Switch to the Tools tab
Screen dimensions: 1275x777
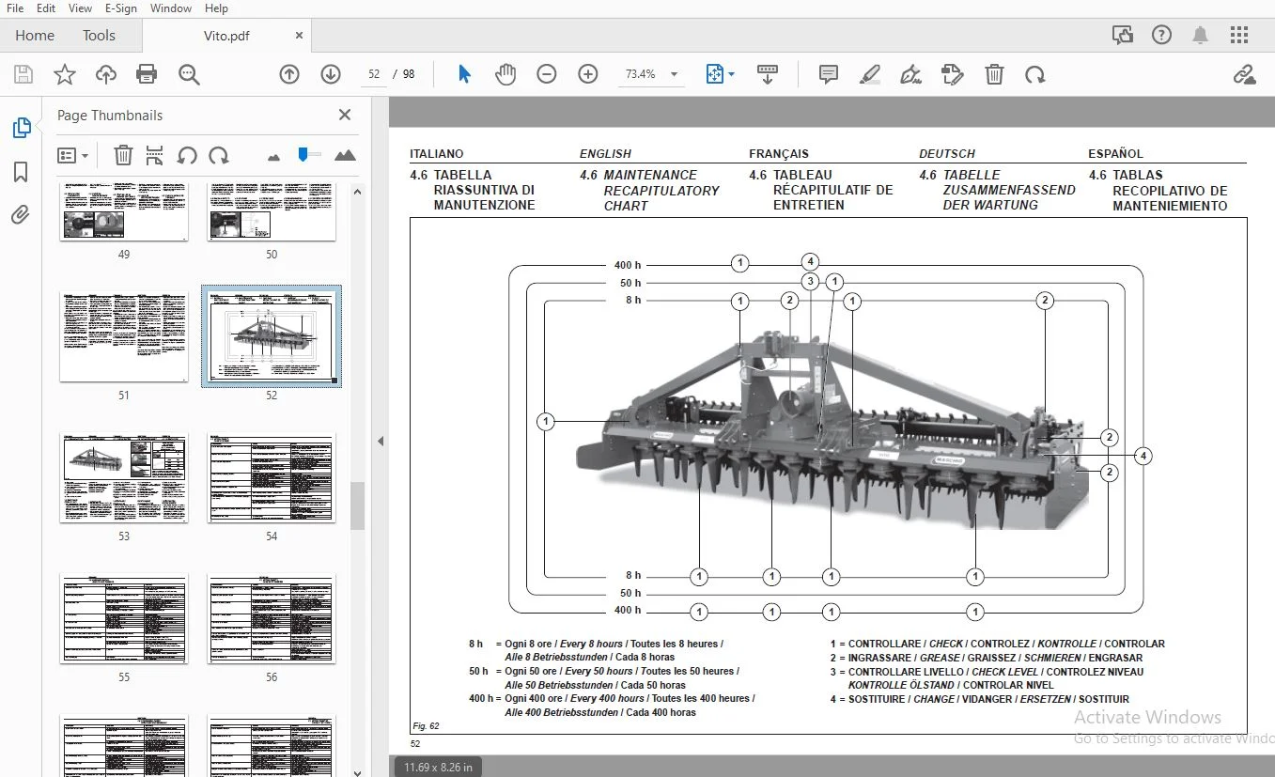[99, 36]
